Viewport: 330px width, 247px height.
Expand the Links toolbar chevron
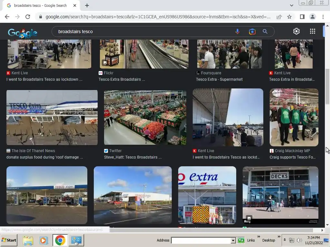(x=259, y=237)
